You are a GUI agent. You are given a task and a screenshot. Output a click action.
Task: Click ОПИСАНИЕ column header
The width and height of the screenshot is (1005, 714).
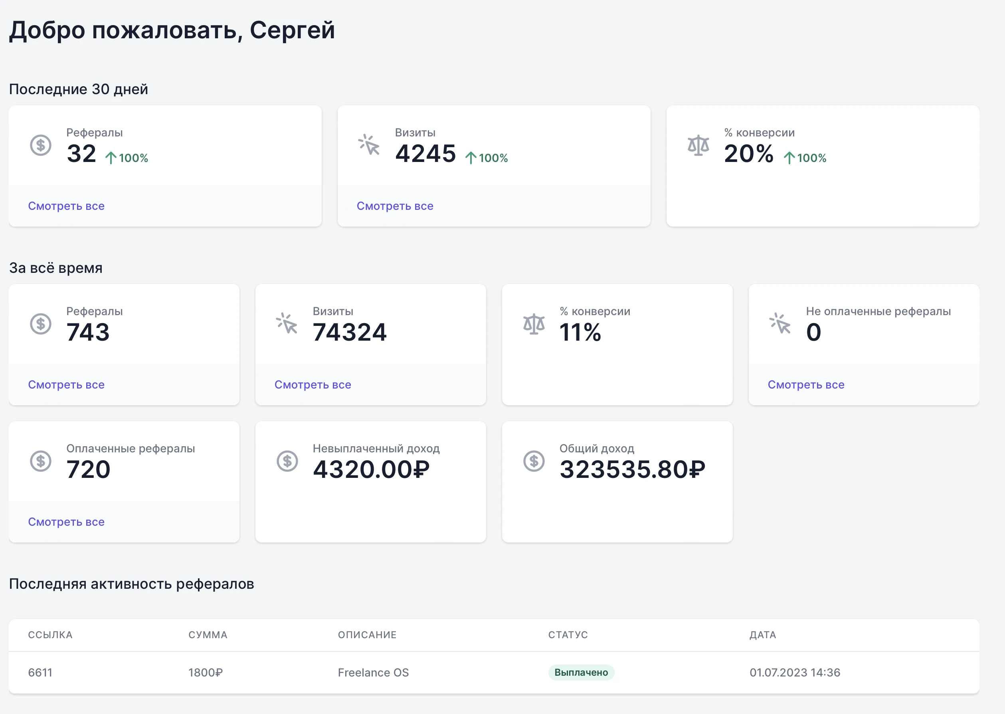pyautogui.click(x=367, y=635)
